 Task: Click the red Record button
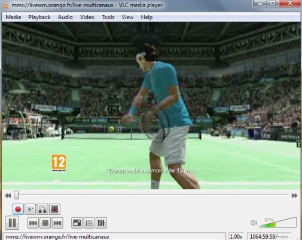18,209
